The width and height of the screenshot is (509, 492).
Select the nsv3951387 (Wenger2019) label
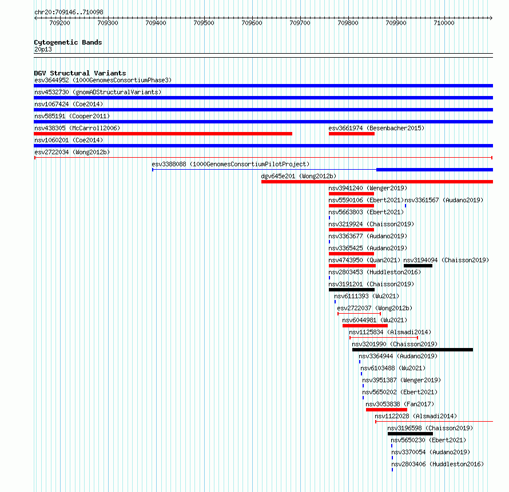401,380
